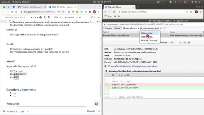Go to last page of commits
Viewport: 204px width, 115px height.
point(189,42)
